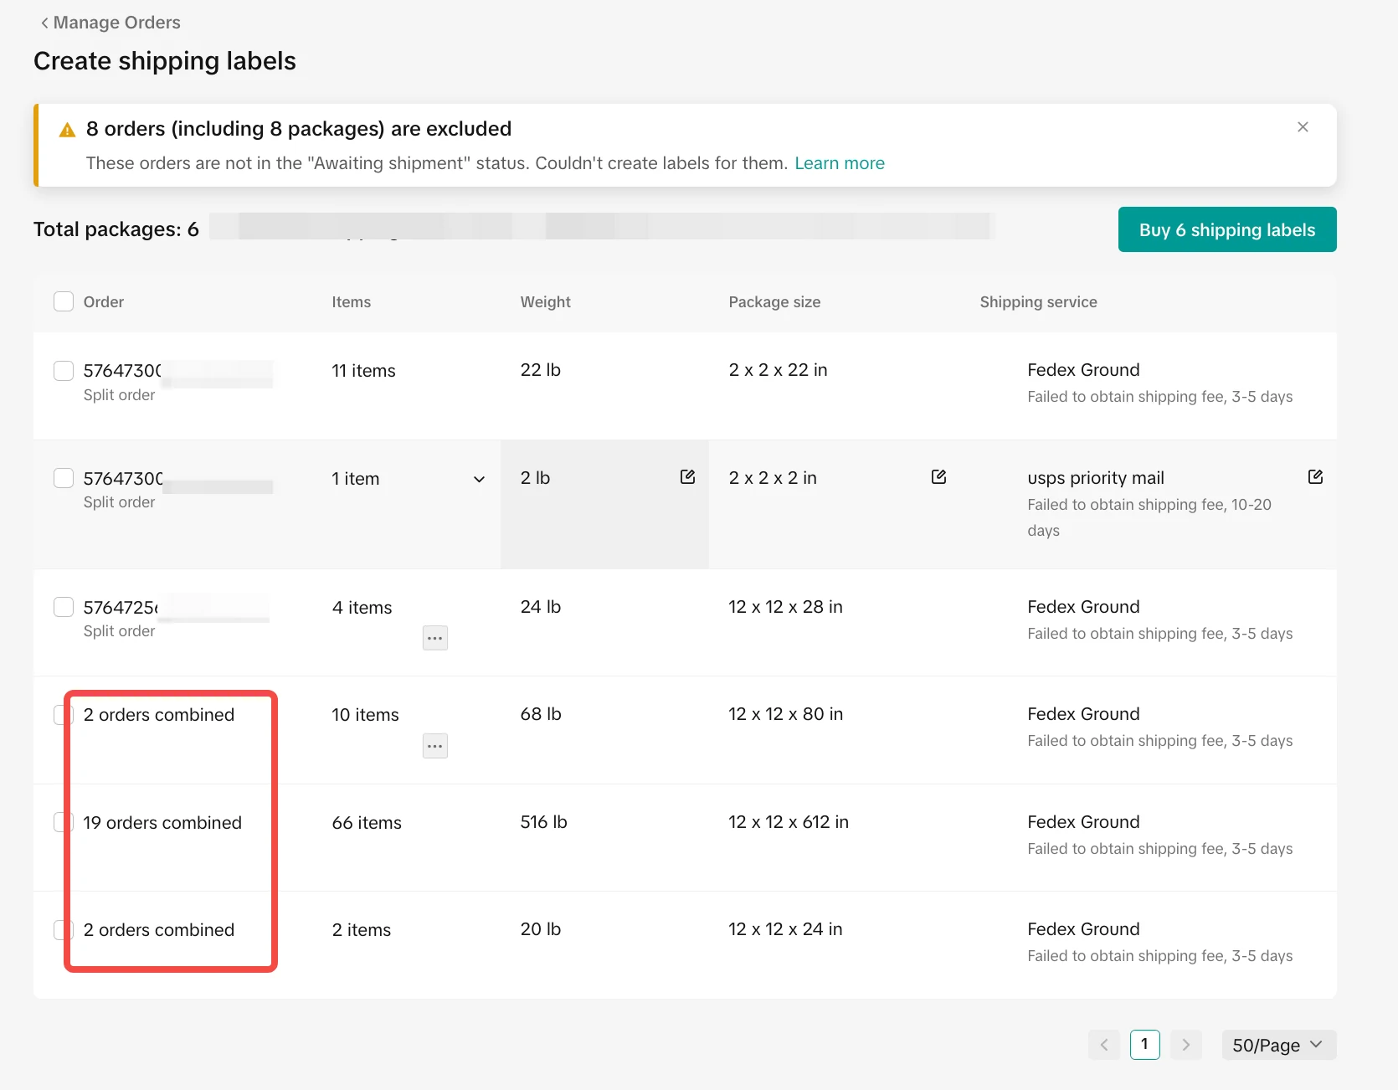Select page 1 in pagination

[x=1144, y=1045]
